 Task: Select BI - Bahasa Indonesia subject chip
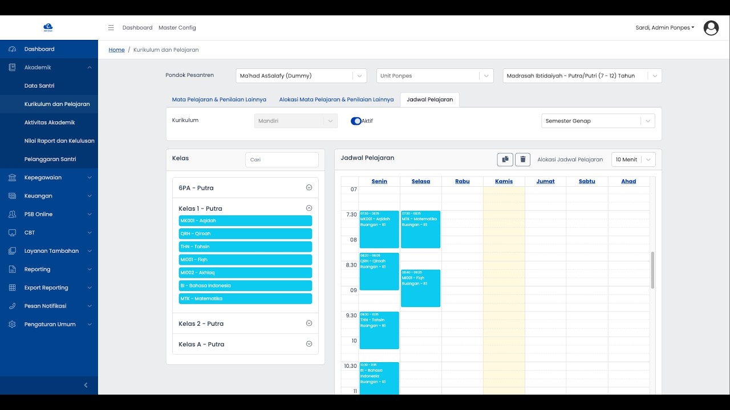tap(245, 286)
